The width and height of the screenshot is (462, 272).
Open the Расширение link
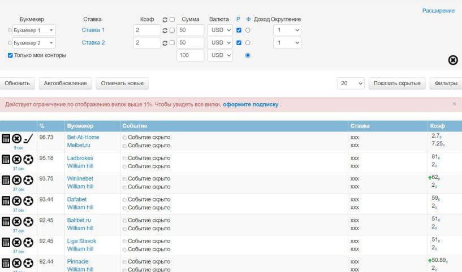(438, 11)
